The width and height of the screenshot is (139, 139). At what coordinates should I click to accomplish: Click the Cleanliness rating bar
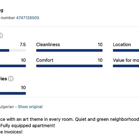[69, 50]
